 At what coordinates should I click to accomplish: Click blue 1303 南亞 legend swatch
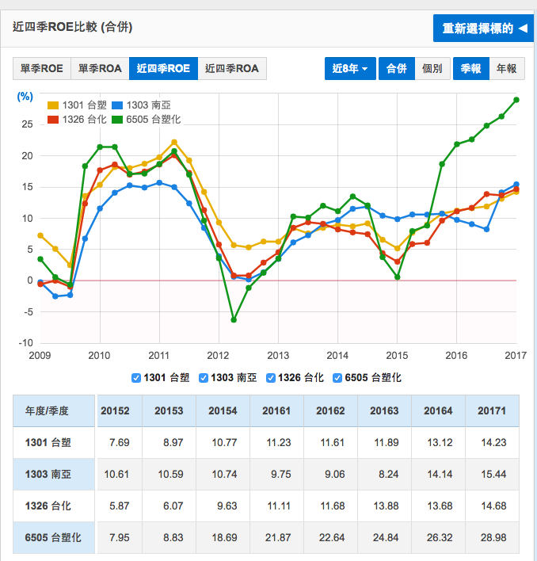point(117,105)
